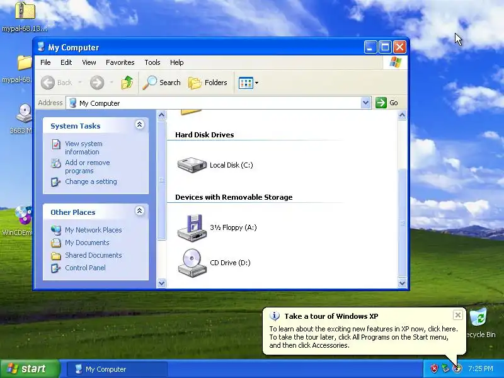Open the Forward history dropdown arrow

(x=112, y=83)
